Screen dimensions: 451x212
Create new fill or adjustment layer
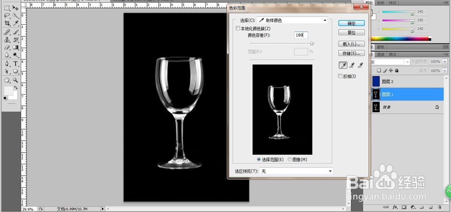coord(413,207)
